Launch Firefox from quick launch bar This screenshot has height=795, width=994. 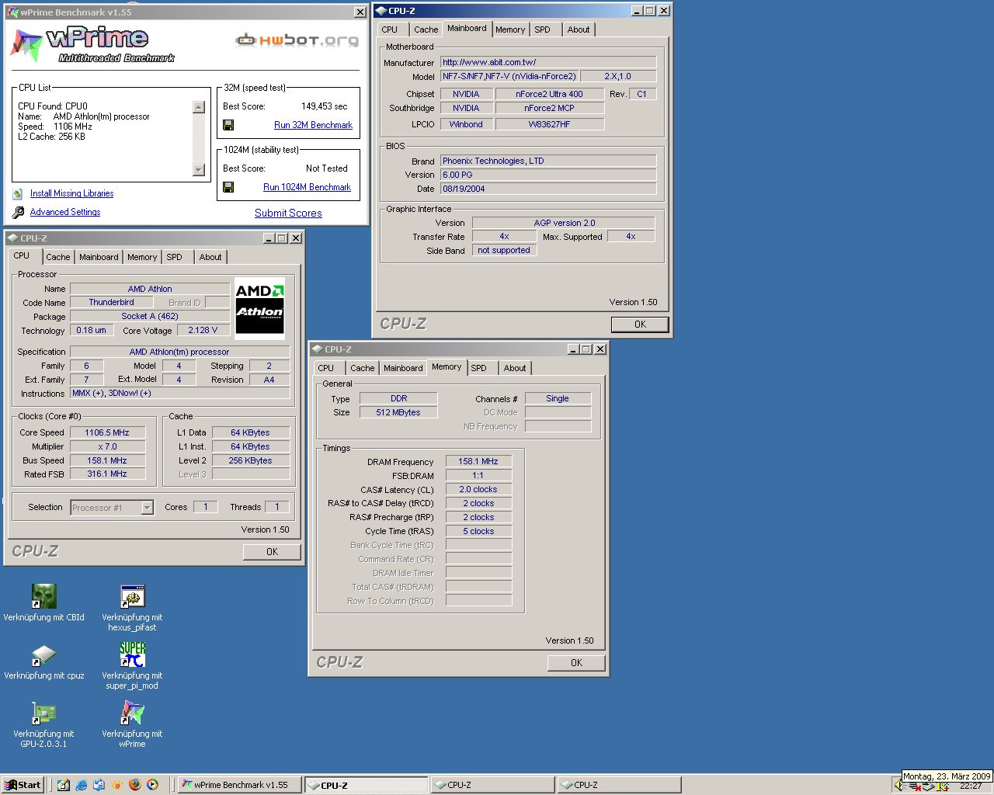(135, 785)
